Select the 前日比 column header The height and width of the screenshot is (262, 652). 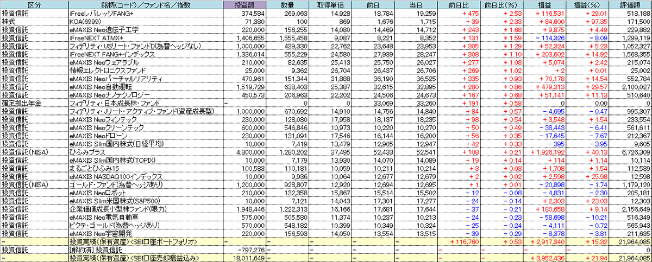click(459, 4)
